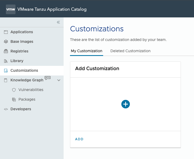Screen dimensions: 194x159
Task: Click the customization list description text
Action: [118, 40]
